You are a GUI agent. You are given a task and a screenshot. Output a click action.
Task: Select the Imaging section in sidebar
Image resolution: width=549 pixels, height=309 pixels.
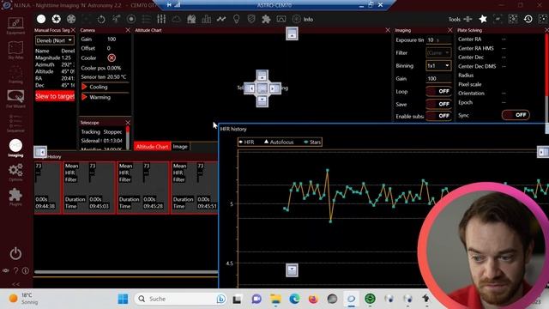point(15,148)
